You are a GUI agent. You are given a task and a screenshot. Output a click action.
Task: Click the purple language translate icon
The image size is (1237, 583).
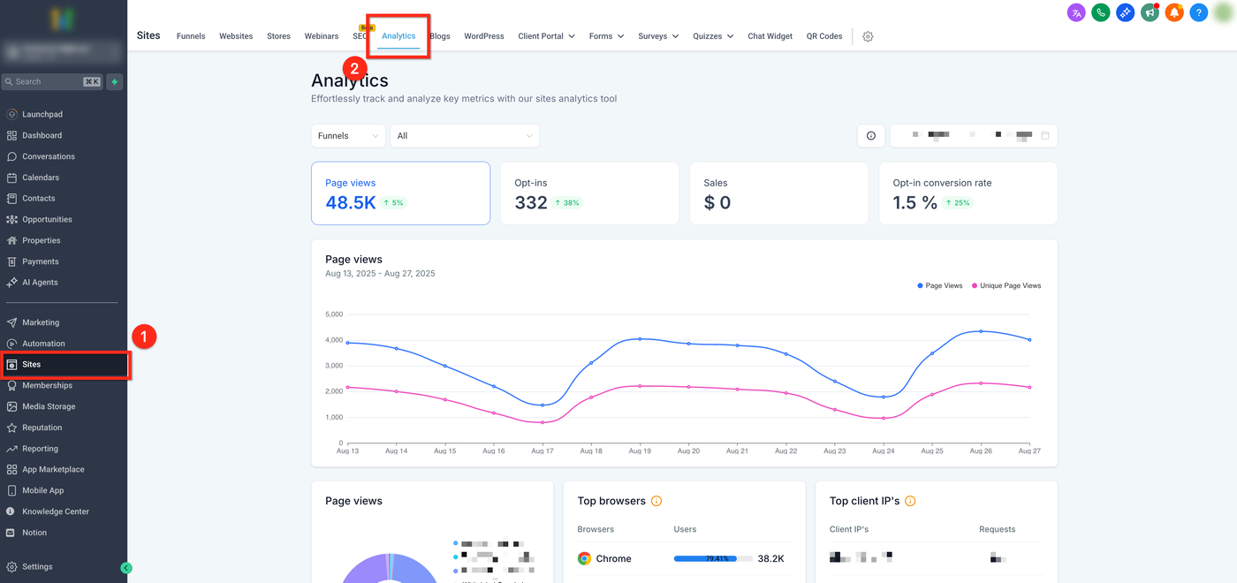(x=1075, y=12)
